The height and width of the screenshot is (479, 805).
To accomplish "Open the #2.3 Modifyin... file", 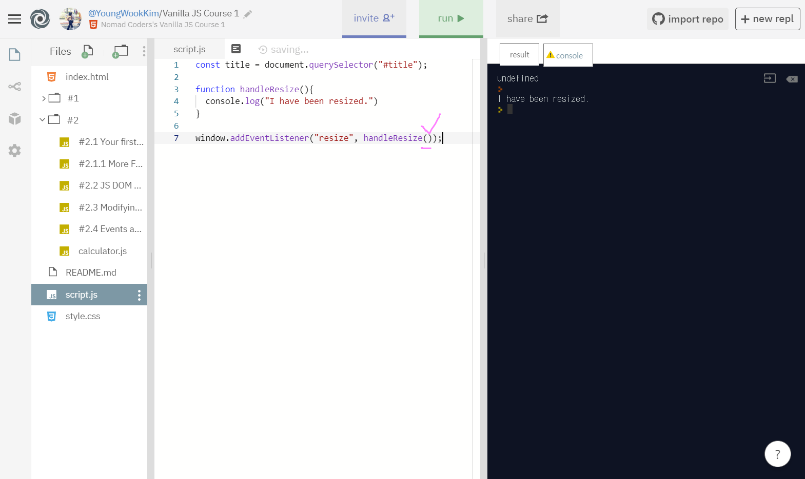I will (89, 207).
